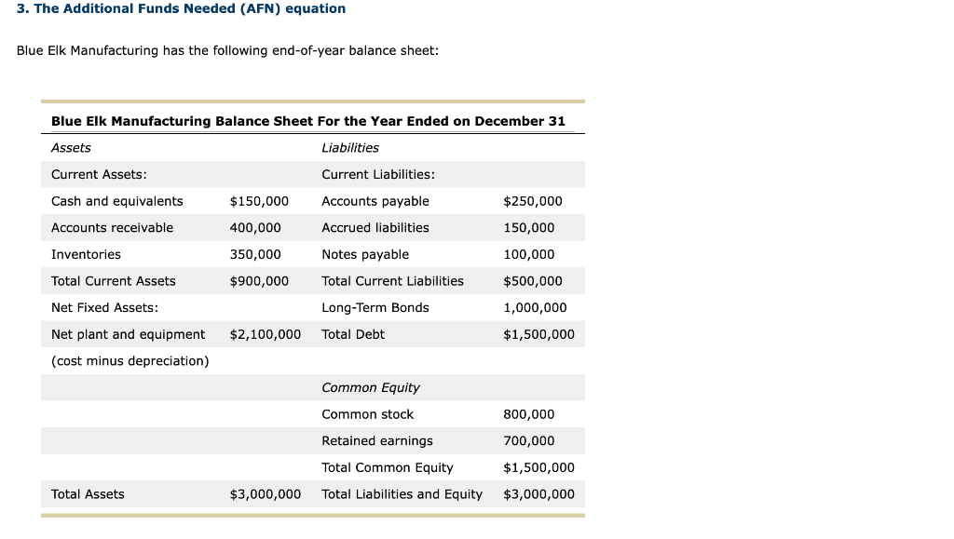The height and width of the screenshot is (539, 954).
Task: Click the AFN equation section heading
Action: [x=182, y=9]
